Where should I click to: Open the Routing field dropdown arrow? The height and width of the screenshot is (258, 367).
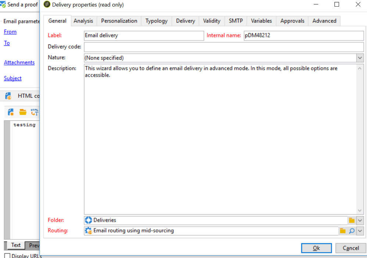tap(360, 231)
